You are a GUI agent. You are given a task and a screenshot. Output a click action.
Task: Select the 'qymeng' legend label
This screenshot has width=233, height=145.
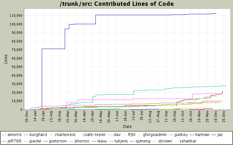pyautogui.click(x=143, y=141)
